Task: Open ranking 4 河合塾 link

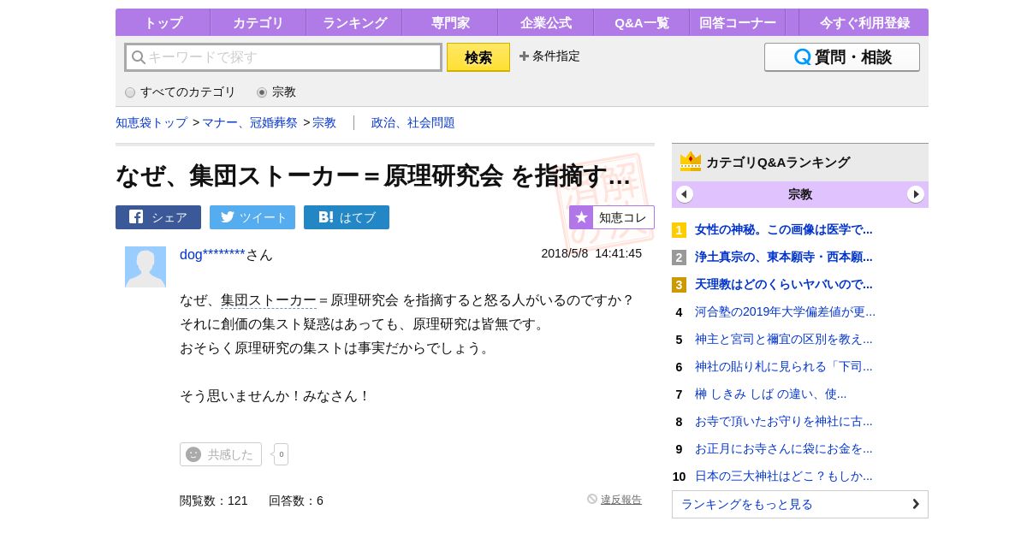Action: (x=785, y=311)
